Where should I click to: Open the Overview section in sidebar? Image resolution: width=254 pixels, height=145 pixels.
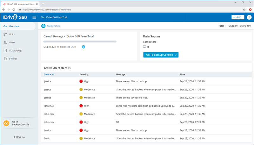pos(14,26)
